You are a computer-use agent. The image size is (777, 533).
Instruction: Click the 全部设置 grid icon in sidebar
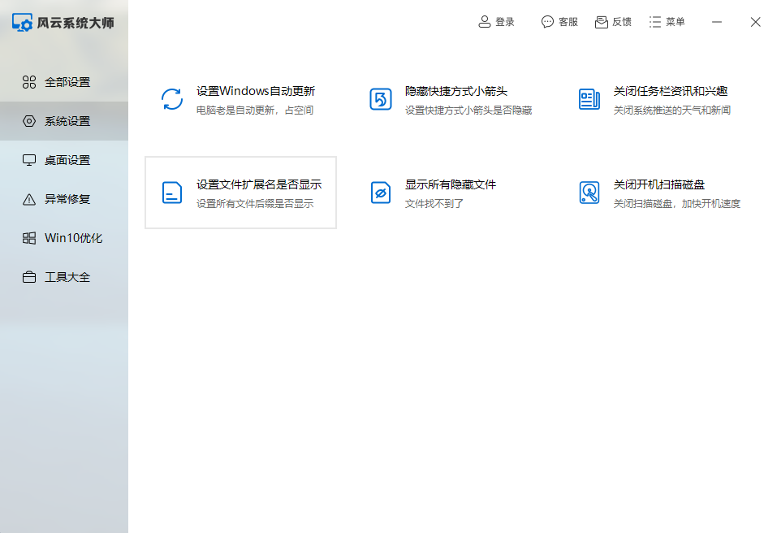(29, 81)
